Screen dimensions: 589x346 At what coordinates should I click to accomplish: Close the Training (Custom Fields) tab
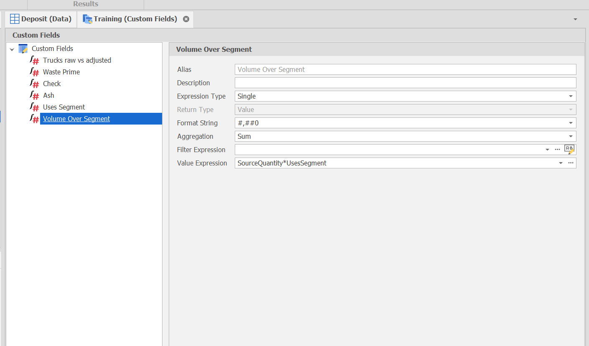coord(186,19)
